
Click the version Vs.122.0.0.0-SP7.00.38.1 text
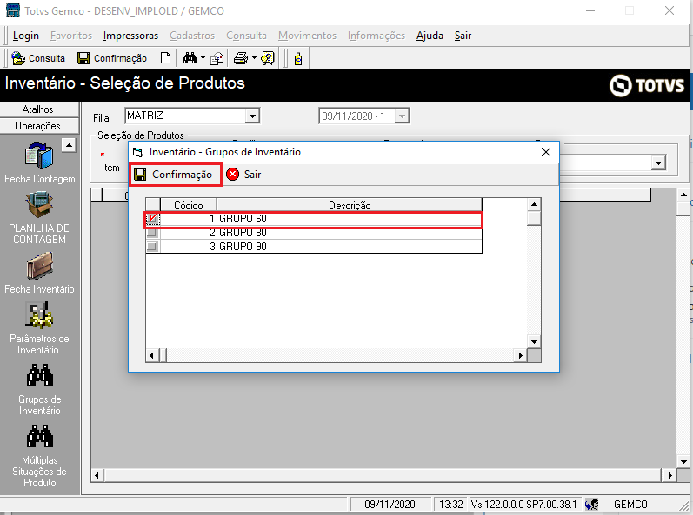(x=524, y=505)
